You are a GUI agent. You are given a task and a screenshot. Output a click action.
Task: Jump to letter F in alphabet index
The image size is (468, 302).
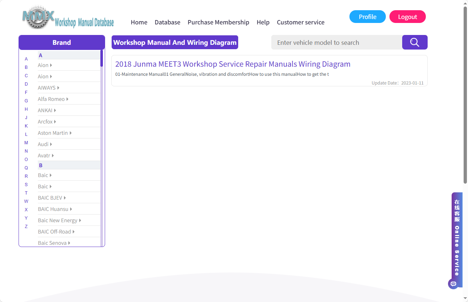[26, 93]
